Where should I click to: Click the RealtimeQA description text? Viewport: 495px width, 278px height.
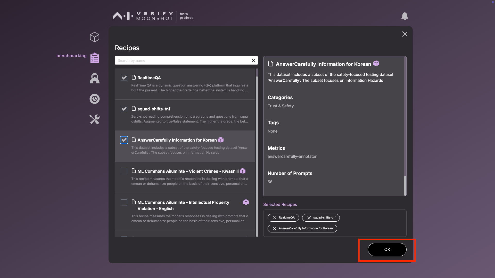click(x=189, y=88)
